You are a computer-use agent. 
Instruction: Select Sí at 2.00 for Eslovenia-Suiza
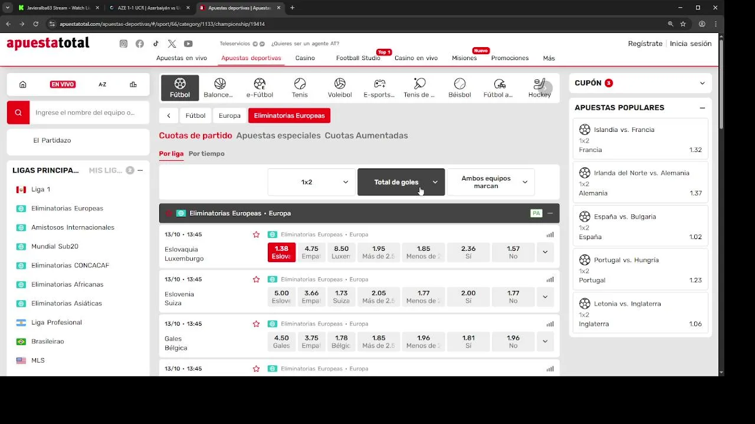pyautogui.click(x=468, y=297)
